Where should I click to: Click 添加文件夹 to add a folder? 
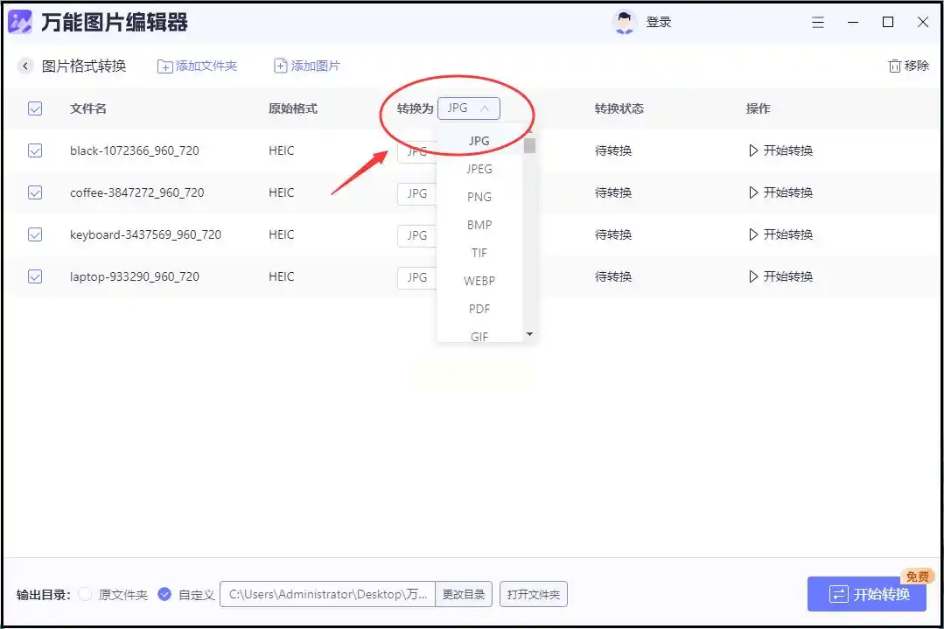197,66
